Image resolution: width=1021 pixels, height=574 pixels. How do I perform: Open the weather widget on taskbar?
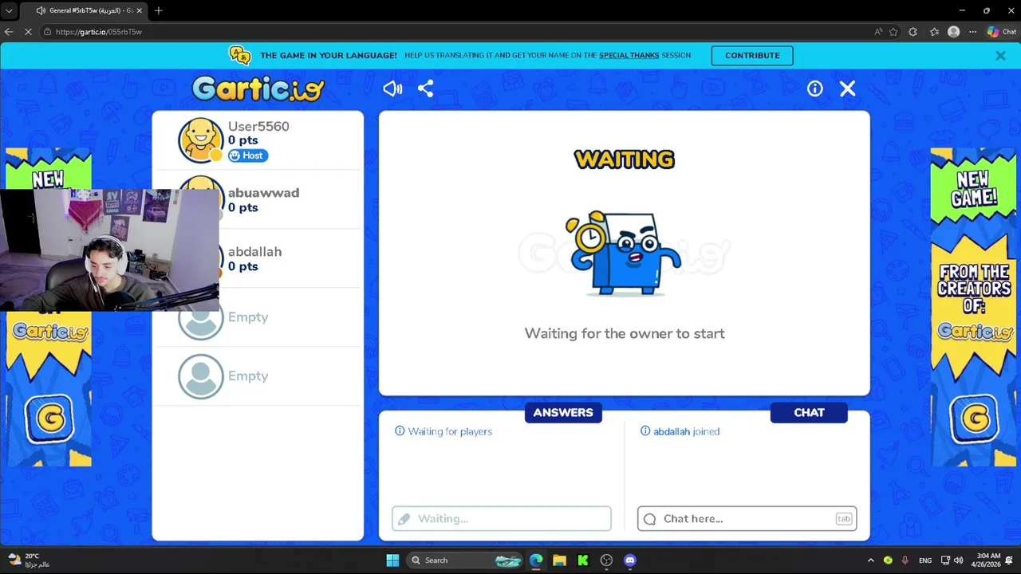[x=30, y=560]
